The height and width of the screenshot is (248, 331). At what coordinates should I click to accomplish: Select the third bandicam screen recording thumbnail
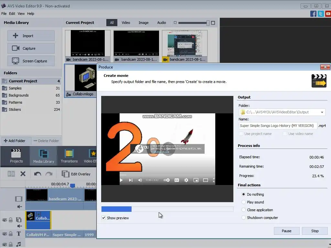pos(185,46)
